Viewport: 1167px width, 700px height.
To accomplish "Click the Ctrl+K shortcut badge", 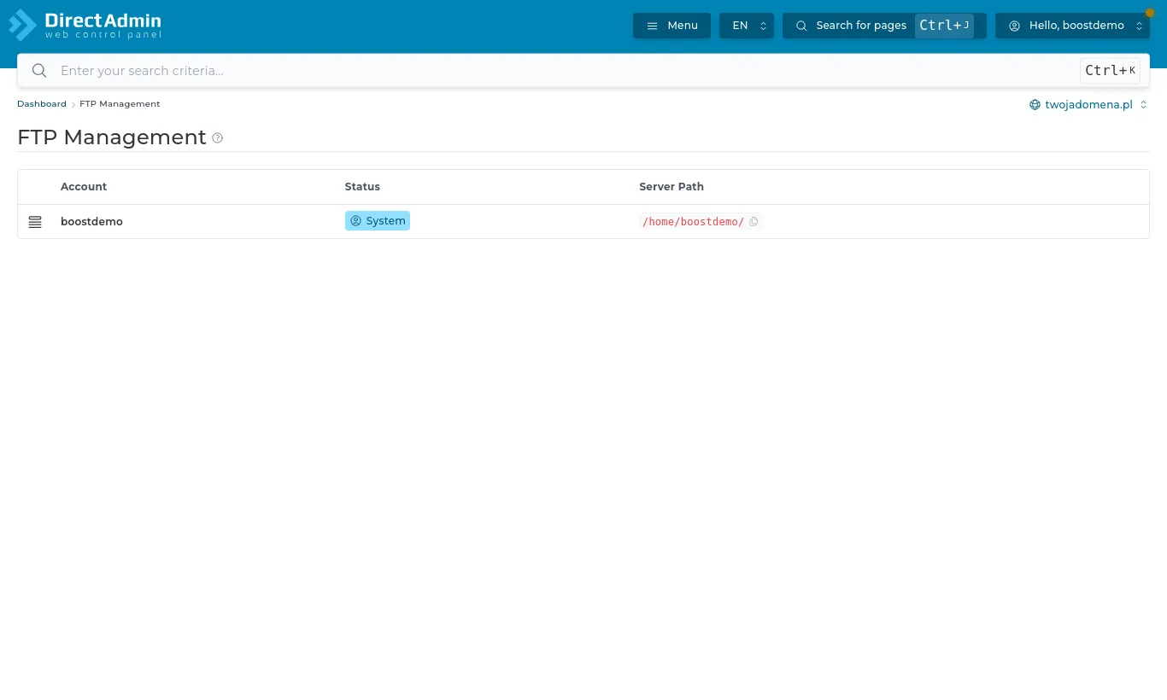I will pyautogui.click(x=1110, y=71).
